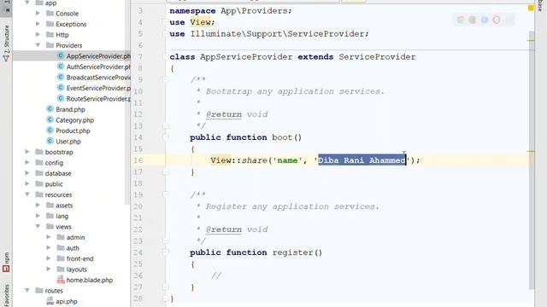Collapse the routes folder
The width and height of the screenshot is (547, 307).
click(x=26, y=290)
